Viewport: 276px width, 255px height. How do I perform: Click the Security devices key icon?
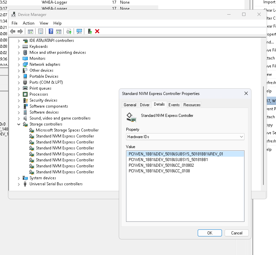25,100
